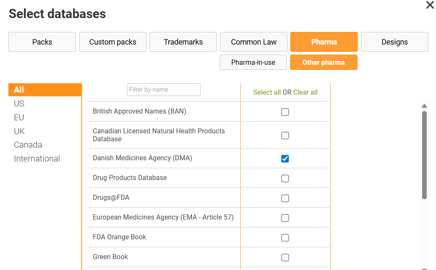Click the Select all link
Screen dimensions: 436x270
coord(267,93)
